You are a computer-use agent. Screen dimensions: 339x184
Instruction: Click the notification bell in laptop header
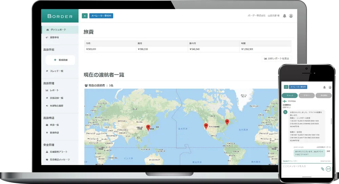point(284,16)
